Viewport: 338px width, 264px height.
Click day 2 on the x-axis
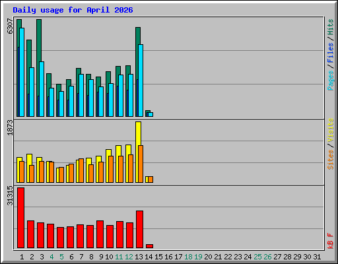pos(32,257)
